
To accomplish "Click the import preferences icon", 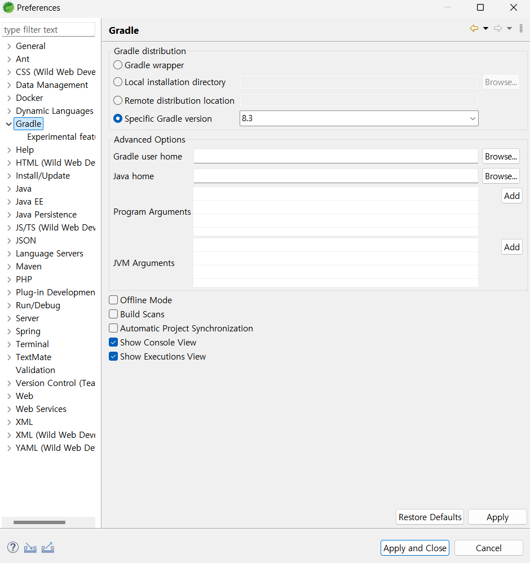I will [x=30, y=548].
